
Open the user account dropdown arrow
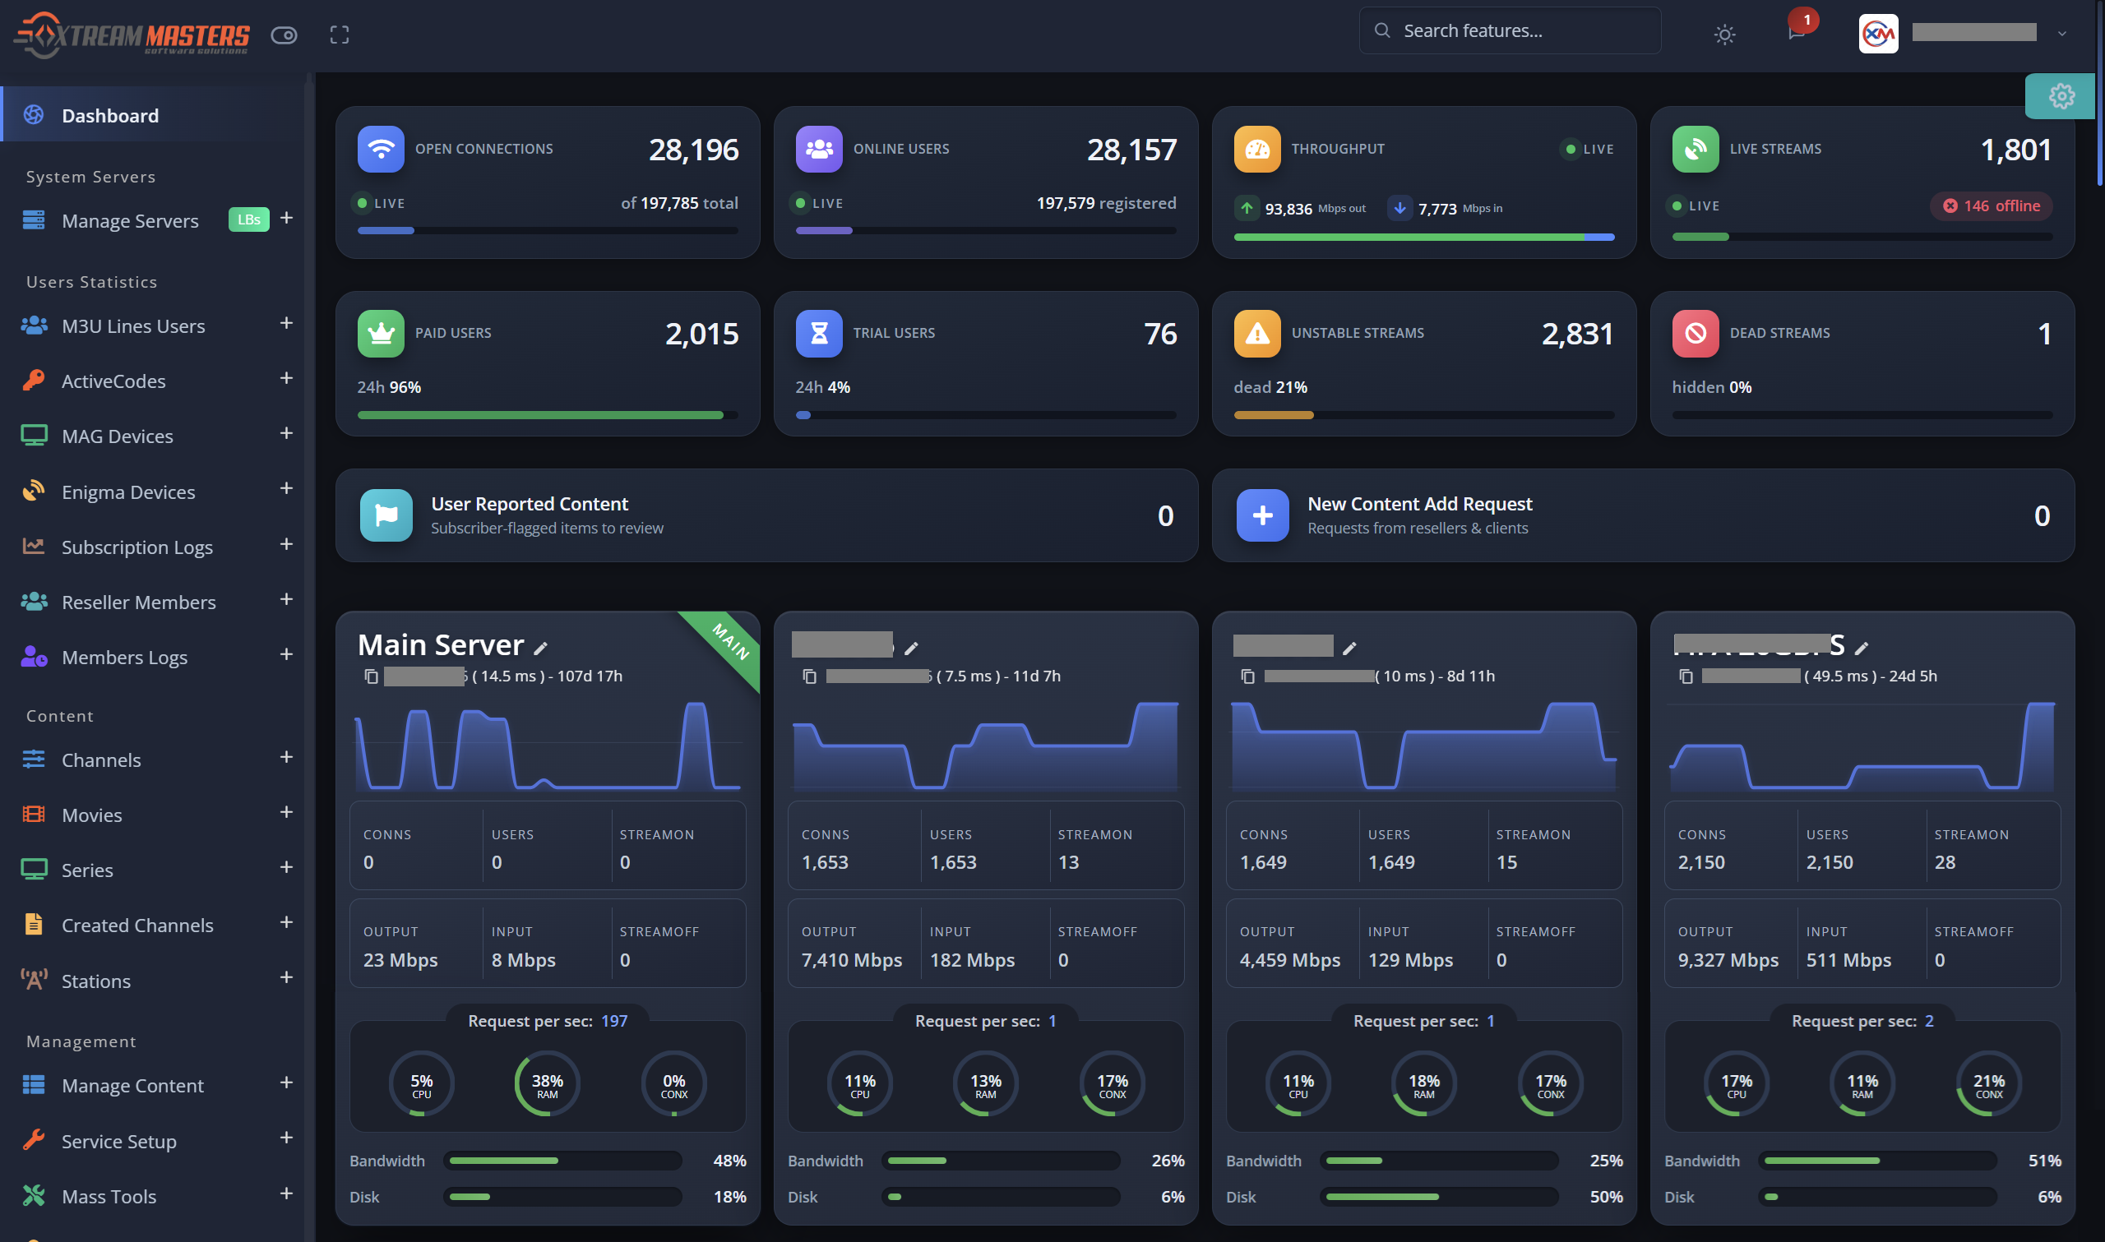2061,34
